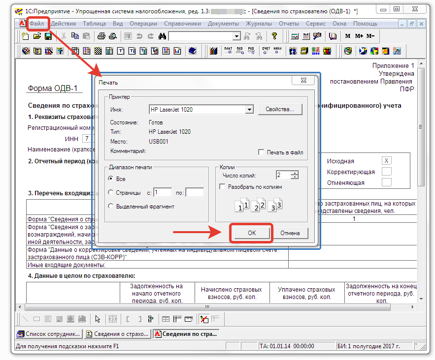Click the ПЛАТ payment order icon
Screen dimensions: 435x360
[x=228, y=51]
